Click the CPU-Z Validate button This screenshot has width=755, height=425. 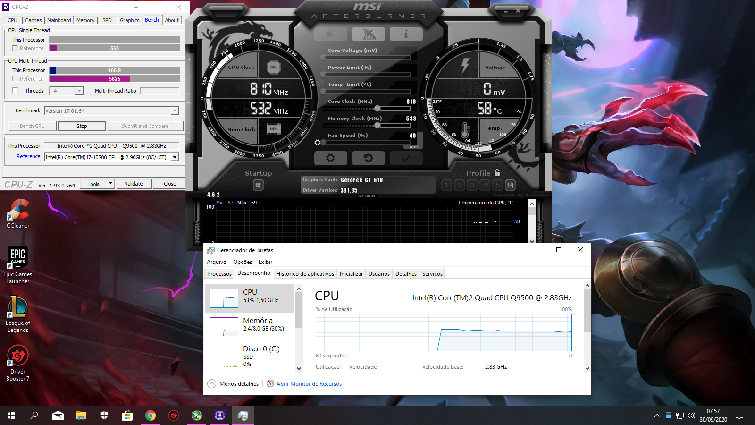(x=134, y=184)
